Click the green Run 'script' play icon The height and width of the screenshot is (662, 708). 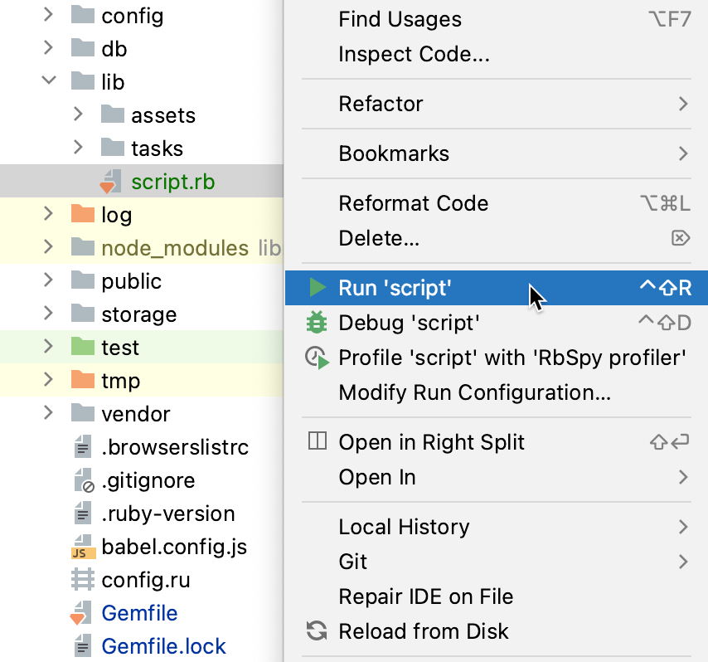(317, 288)
